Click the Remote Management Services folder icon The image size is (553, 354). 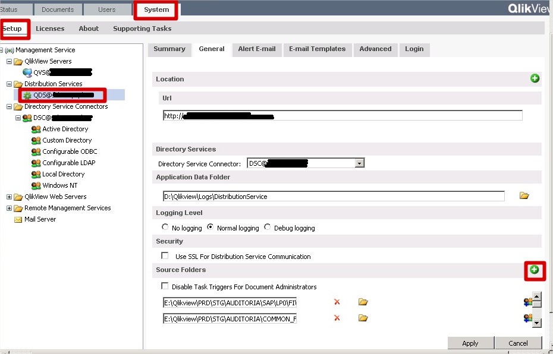[x=18, y=208]
